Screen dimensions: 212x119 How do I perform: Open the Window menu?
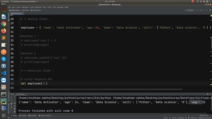pos(60,7)
